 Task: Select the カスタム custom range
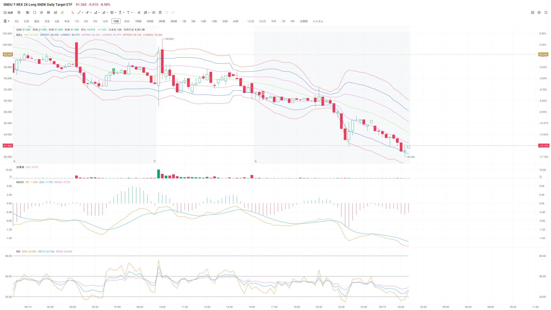pyautogui.click(x=318, y=21)
